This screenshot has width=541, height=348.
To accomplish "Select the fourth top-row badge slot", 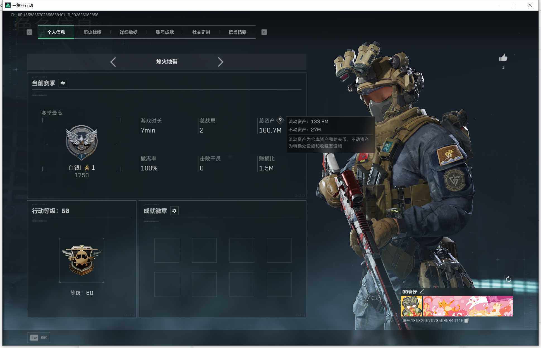I will pos(279,250).
